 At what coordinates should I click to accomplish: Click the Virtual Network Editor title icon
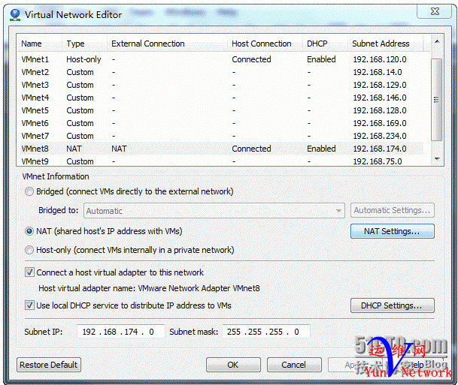(15, 14)
